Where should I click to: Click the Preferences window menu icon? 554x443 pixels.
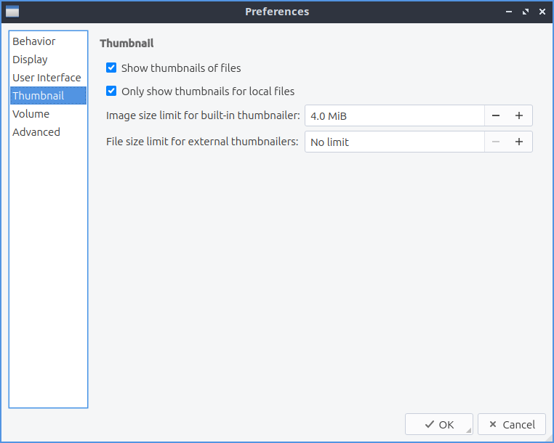[x=12, y=12]
